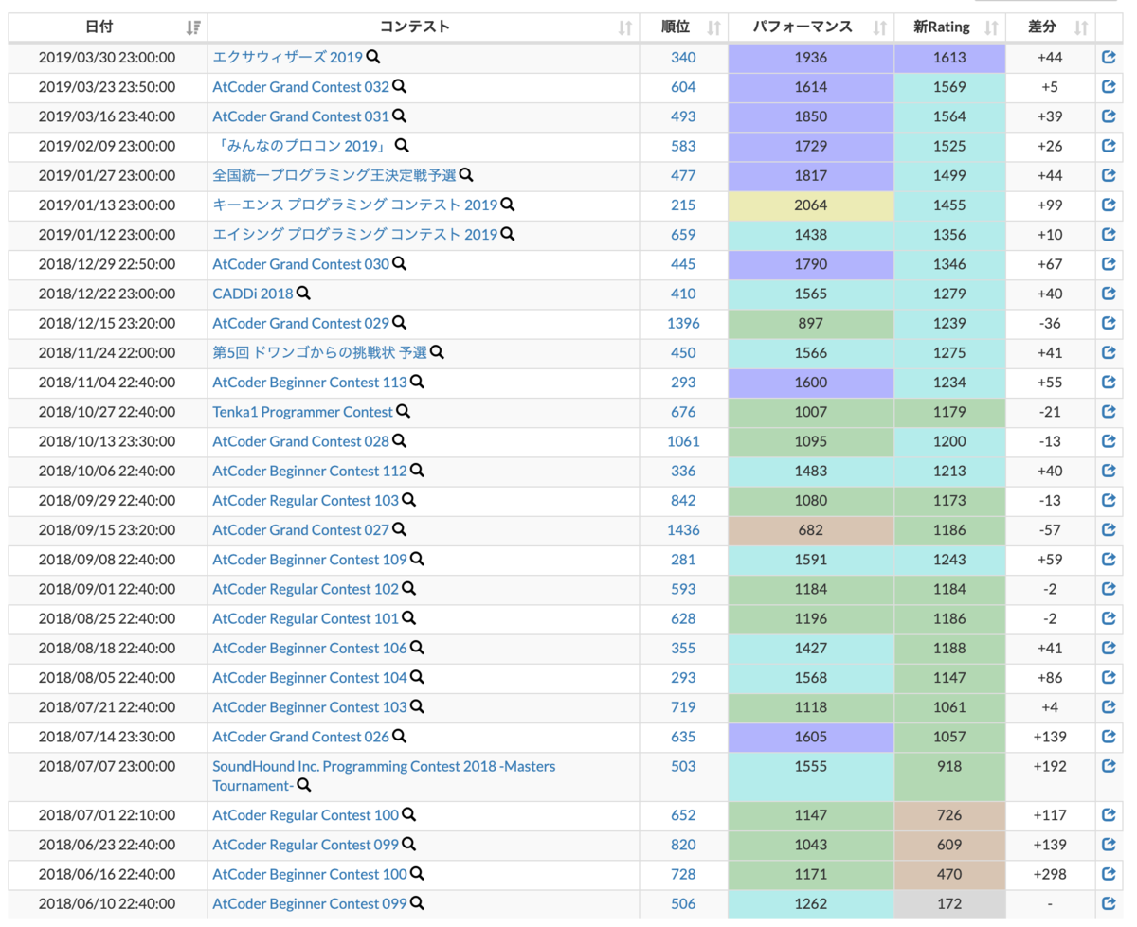Screen dimensions: 1137x927
Task: Sort by the 順位 column header
Action: click(x=682, y=27)
